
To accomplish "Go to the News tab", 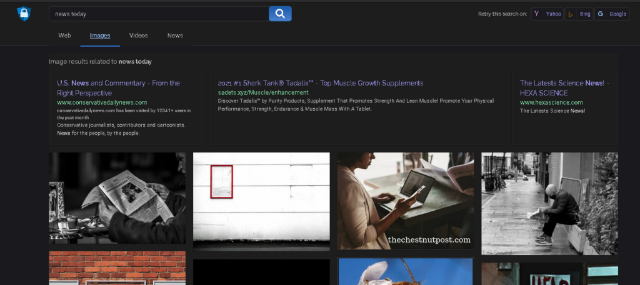I will (x=175, y=36).
